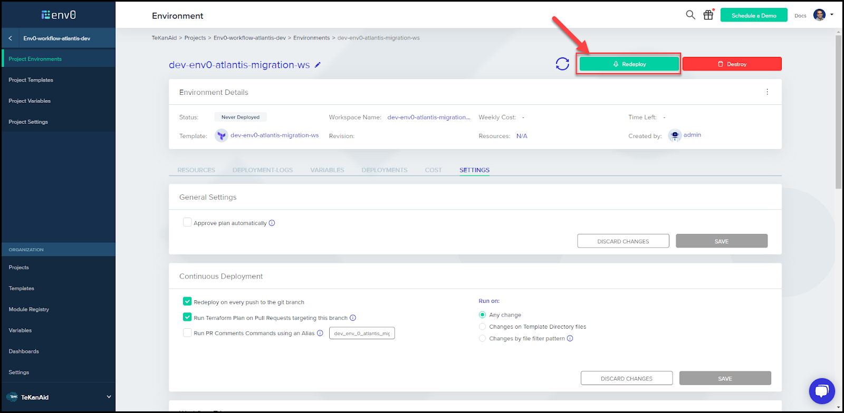Open Project Environments in sidebar

[x=59, y=59]
